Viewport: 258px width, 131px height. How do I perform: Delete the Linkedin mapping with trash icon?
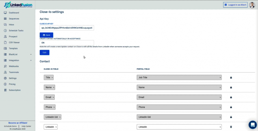pos(231,127)
